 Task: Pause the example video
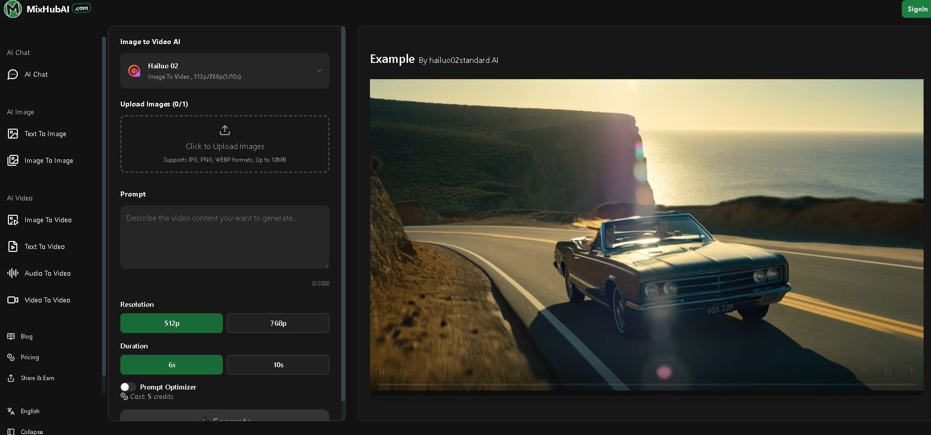click(x=382, y=372)
